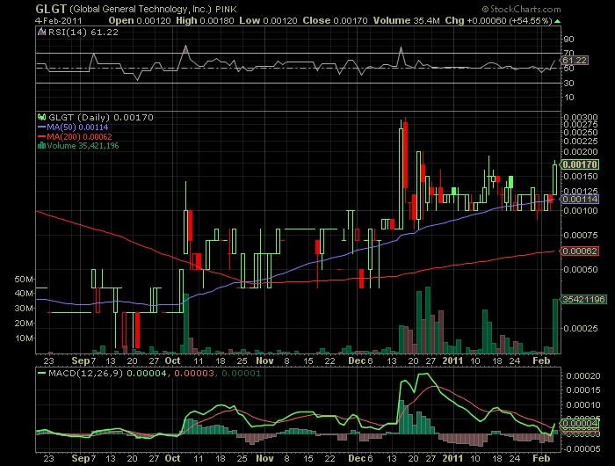The image size is (615, 466).
Task: Click the MA(50) 0.00114 legend text
Action: (x=77, y=127)
